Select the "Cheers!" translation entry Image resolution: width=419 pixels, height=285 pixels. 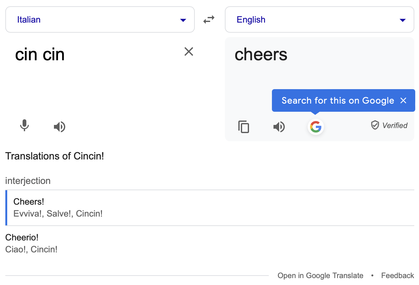29,202
